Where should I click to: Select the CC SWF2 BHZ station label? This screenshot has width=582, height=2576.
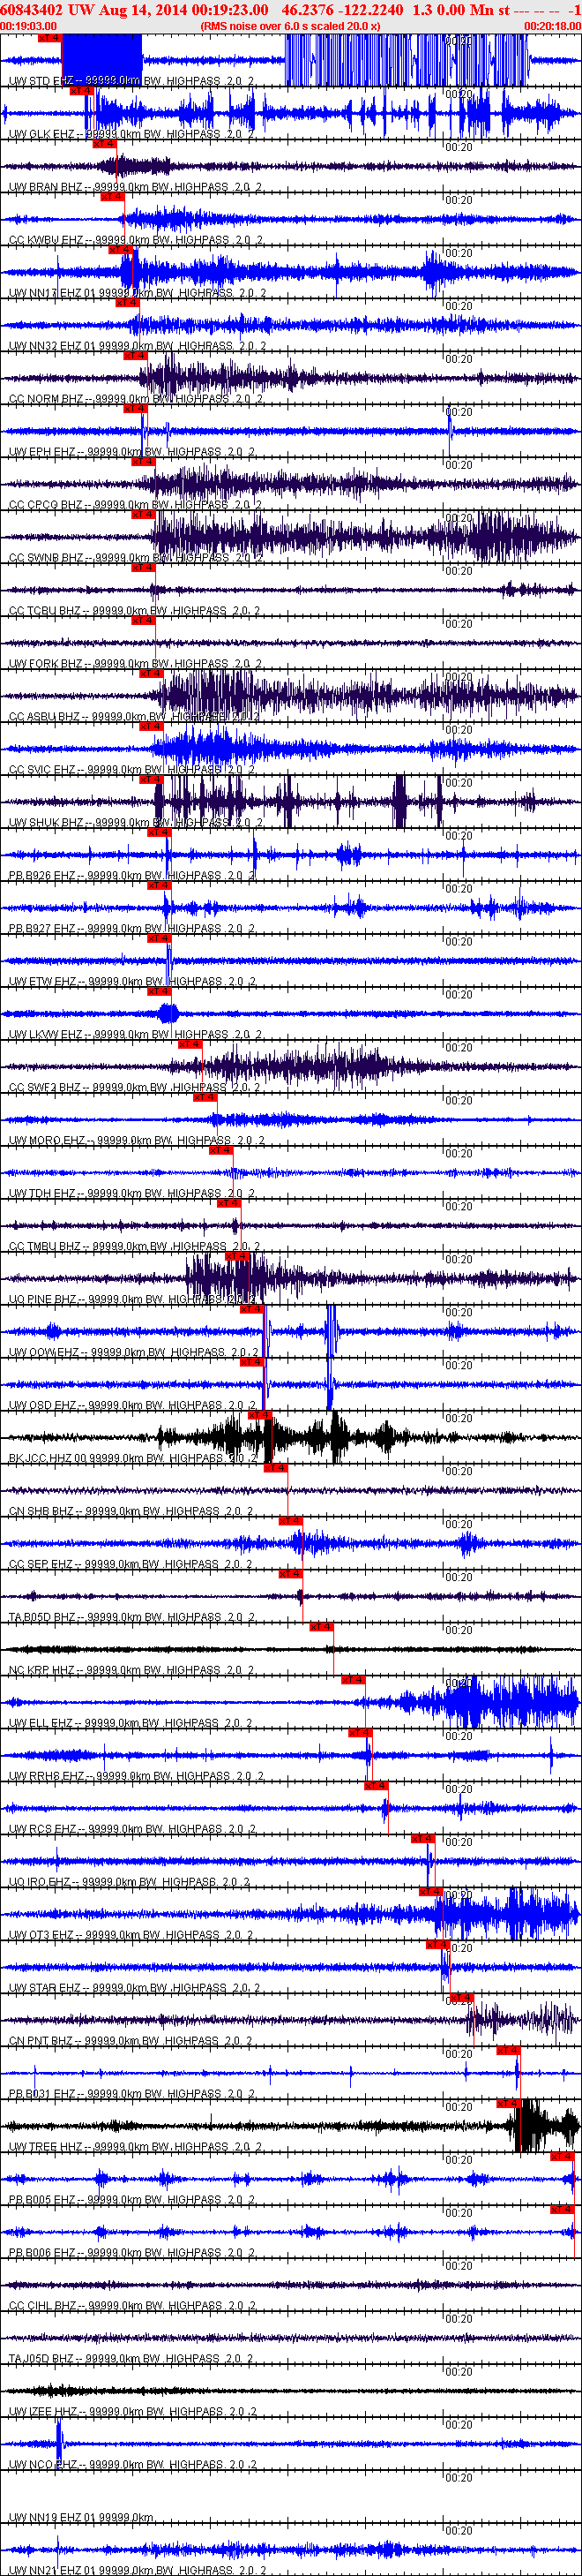pyautogui.click(x=136, y=1088)
